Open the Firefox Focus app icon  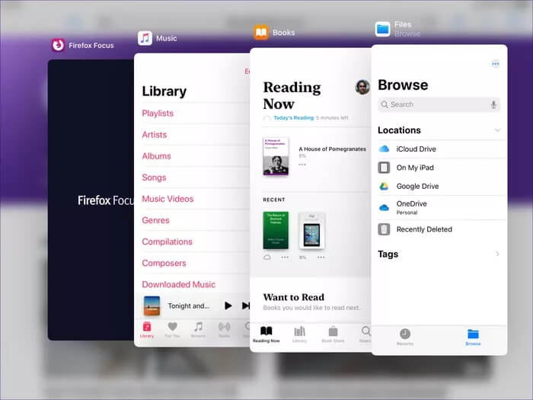coord(58,45)
